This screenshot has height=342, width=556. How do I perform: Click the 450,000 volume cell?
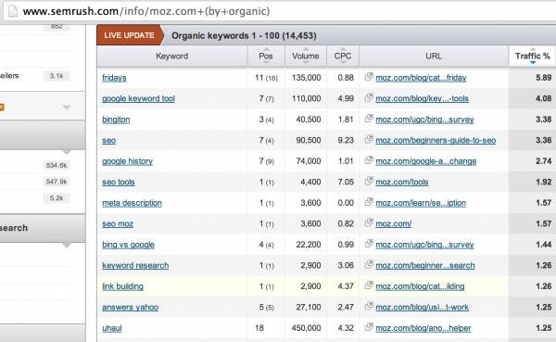(307, 328)
